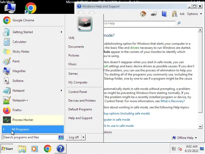Open My Computer from the Start menu
This screenshot has width=205, height=154.
tap(78, 82)
